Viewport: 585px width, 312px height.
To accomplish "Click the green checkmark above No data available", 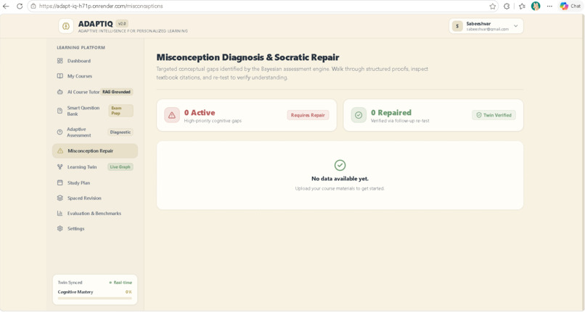I will tap(340, 165).
